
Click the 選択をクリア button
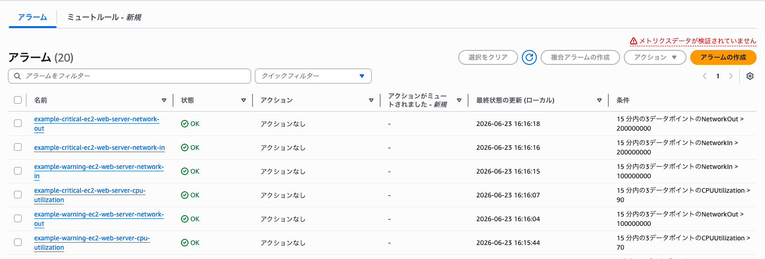pyautogui.click(x=488, y=57)
